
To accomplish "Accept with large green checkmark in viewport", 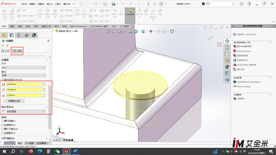I will coord(210,38).
